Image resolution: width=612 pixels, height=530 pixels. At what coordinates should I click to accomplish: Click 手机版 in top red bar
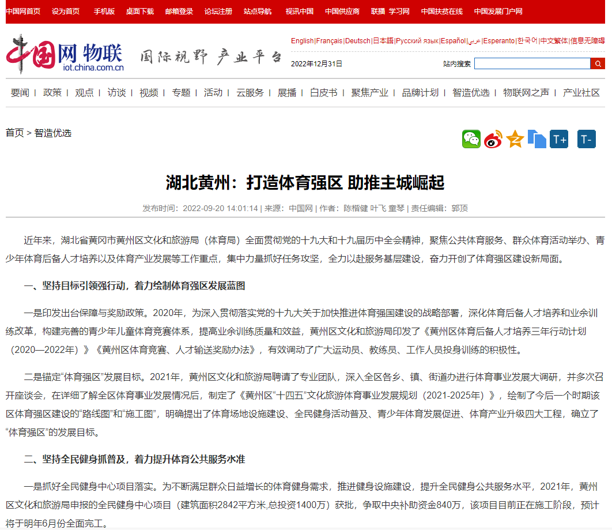tap(104, 12)
